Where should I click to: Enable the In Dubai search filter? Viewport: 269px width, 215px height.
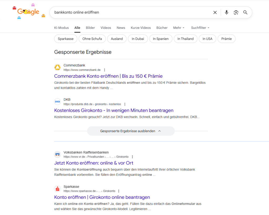tap(138, 38)
